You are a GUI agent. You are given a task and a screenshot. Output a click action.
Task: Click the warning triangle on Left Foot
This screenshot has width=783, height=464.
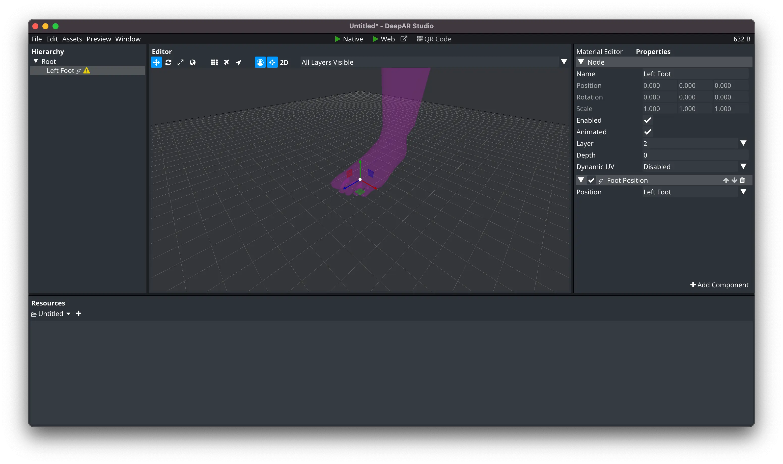87,71
